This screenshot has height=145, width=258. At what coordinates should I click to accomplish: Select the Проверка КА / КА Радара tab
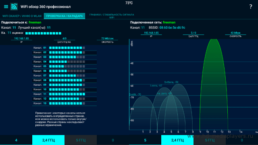click(64, 16)
